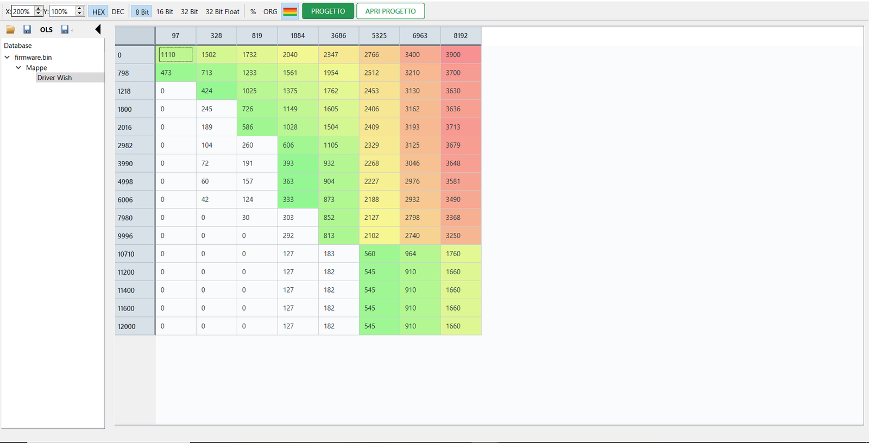
Task: Select column header 328
Action: 216,36
